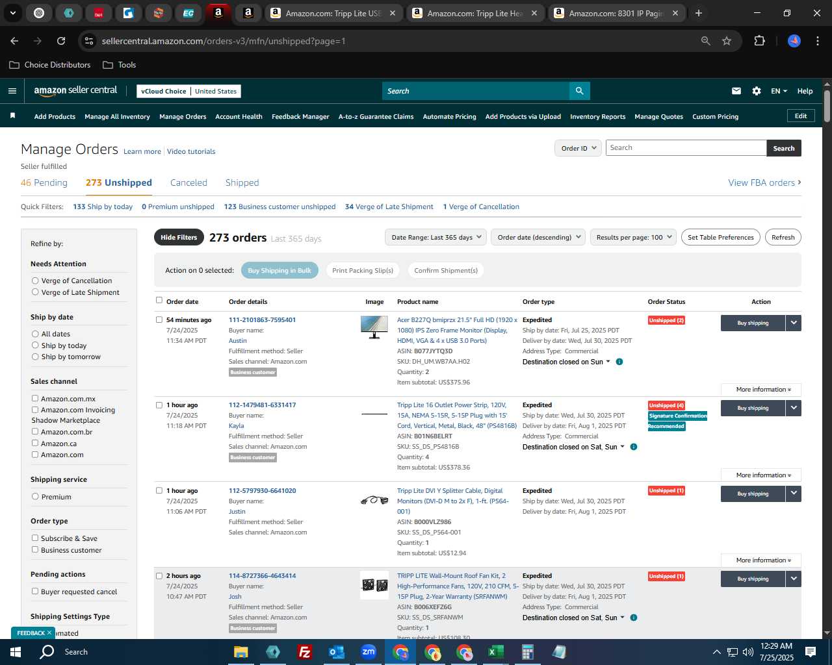
Task: Open Outlook from taskbar
Action: tap(336, 652)
